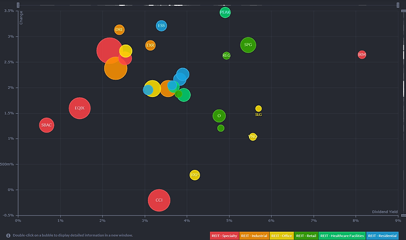
Task: Click the vertical range slider top handle
Action: [x=403, y=11]
